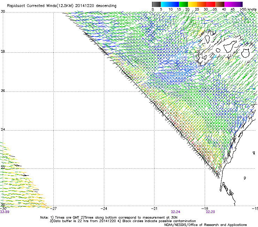Screen dimensions: 258x227
Task: Click the green 15-20 knots legend swatch
Action: (x=183, y=5)
